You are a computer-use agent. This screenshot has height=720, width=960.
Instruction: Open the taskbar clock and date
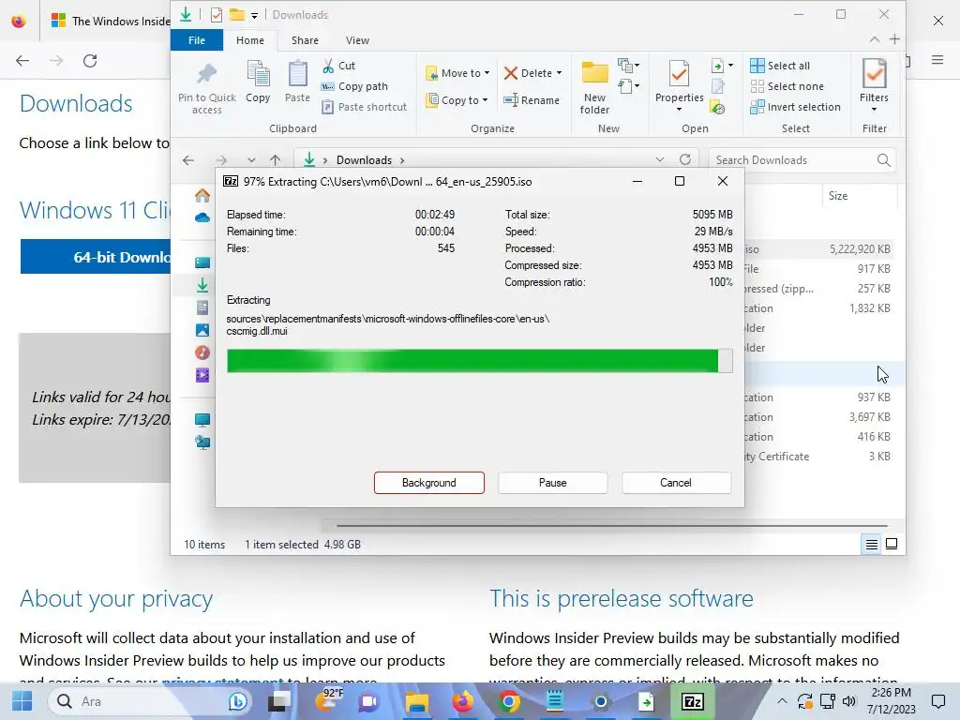point(891,701)
